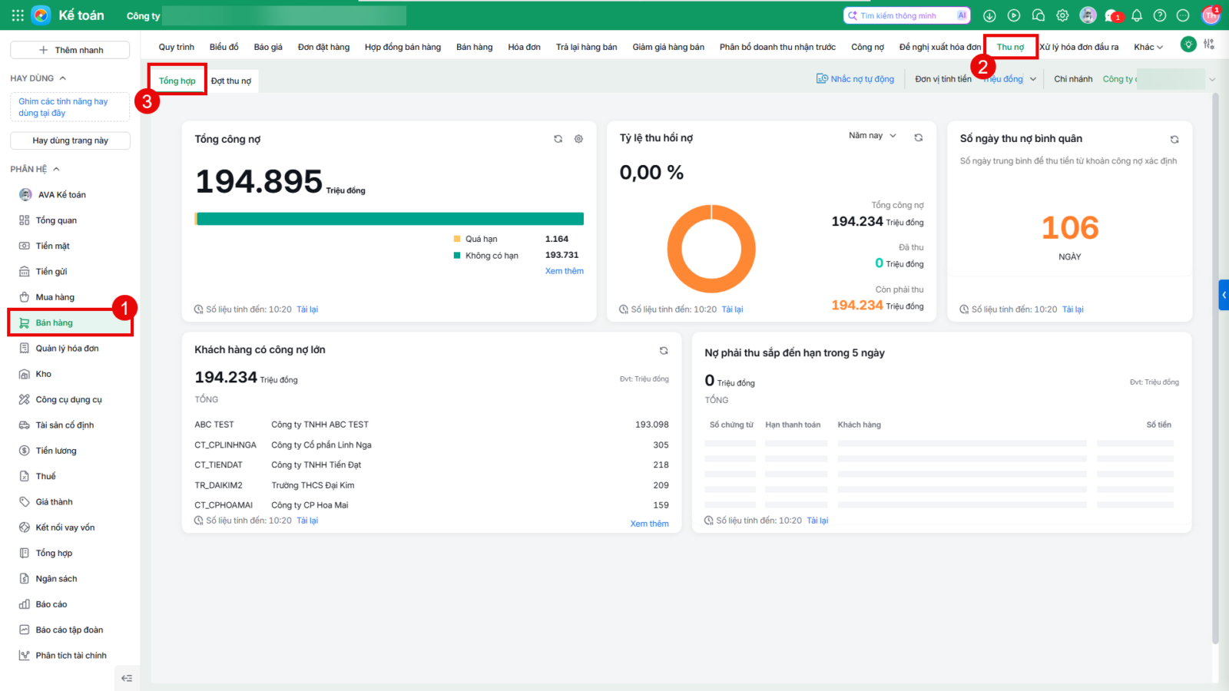Screen dimensions: 1229x691
Task: Open settings gear in Tổng công nợ card
Action: pyautogui.click(x=578, y=139)
